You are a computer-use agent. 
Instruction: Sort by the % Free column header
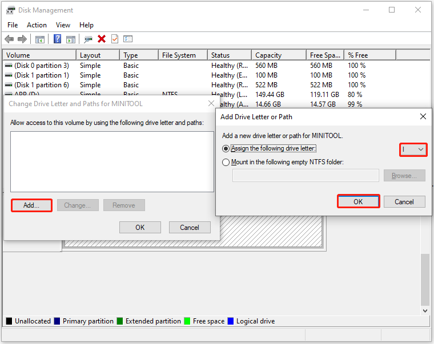coord(370,55)
